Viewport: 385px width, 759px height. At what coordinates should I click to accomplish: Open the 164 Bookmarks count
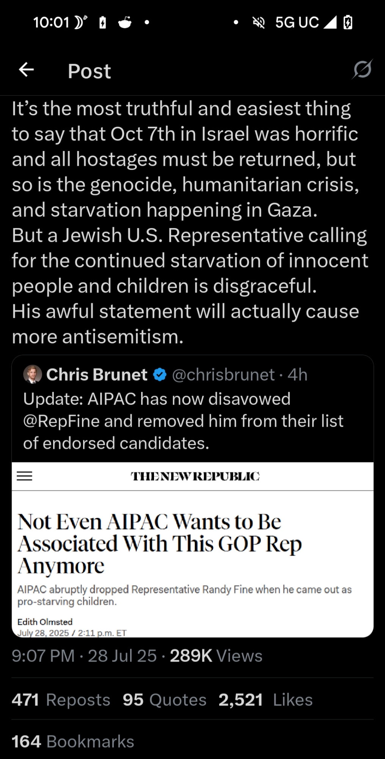tap(73, 742)
